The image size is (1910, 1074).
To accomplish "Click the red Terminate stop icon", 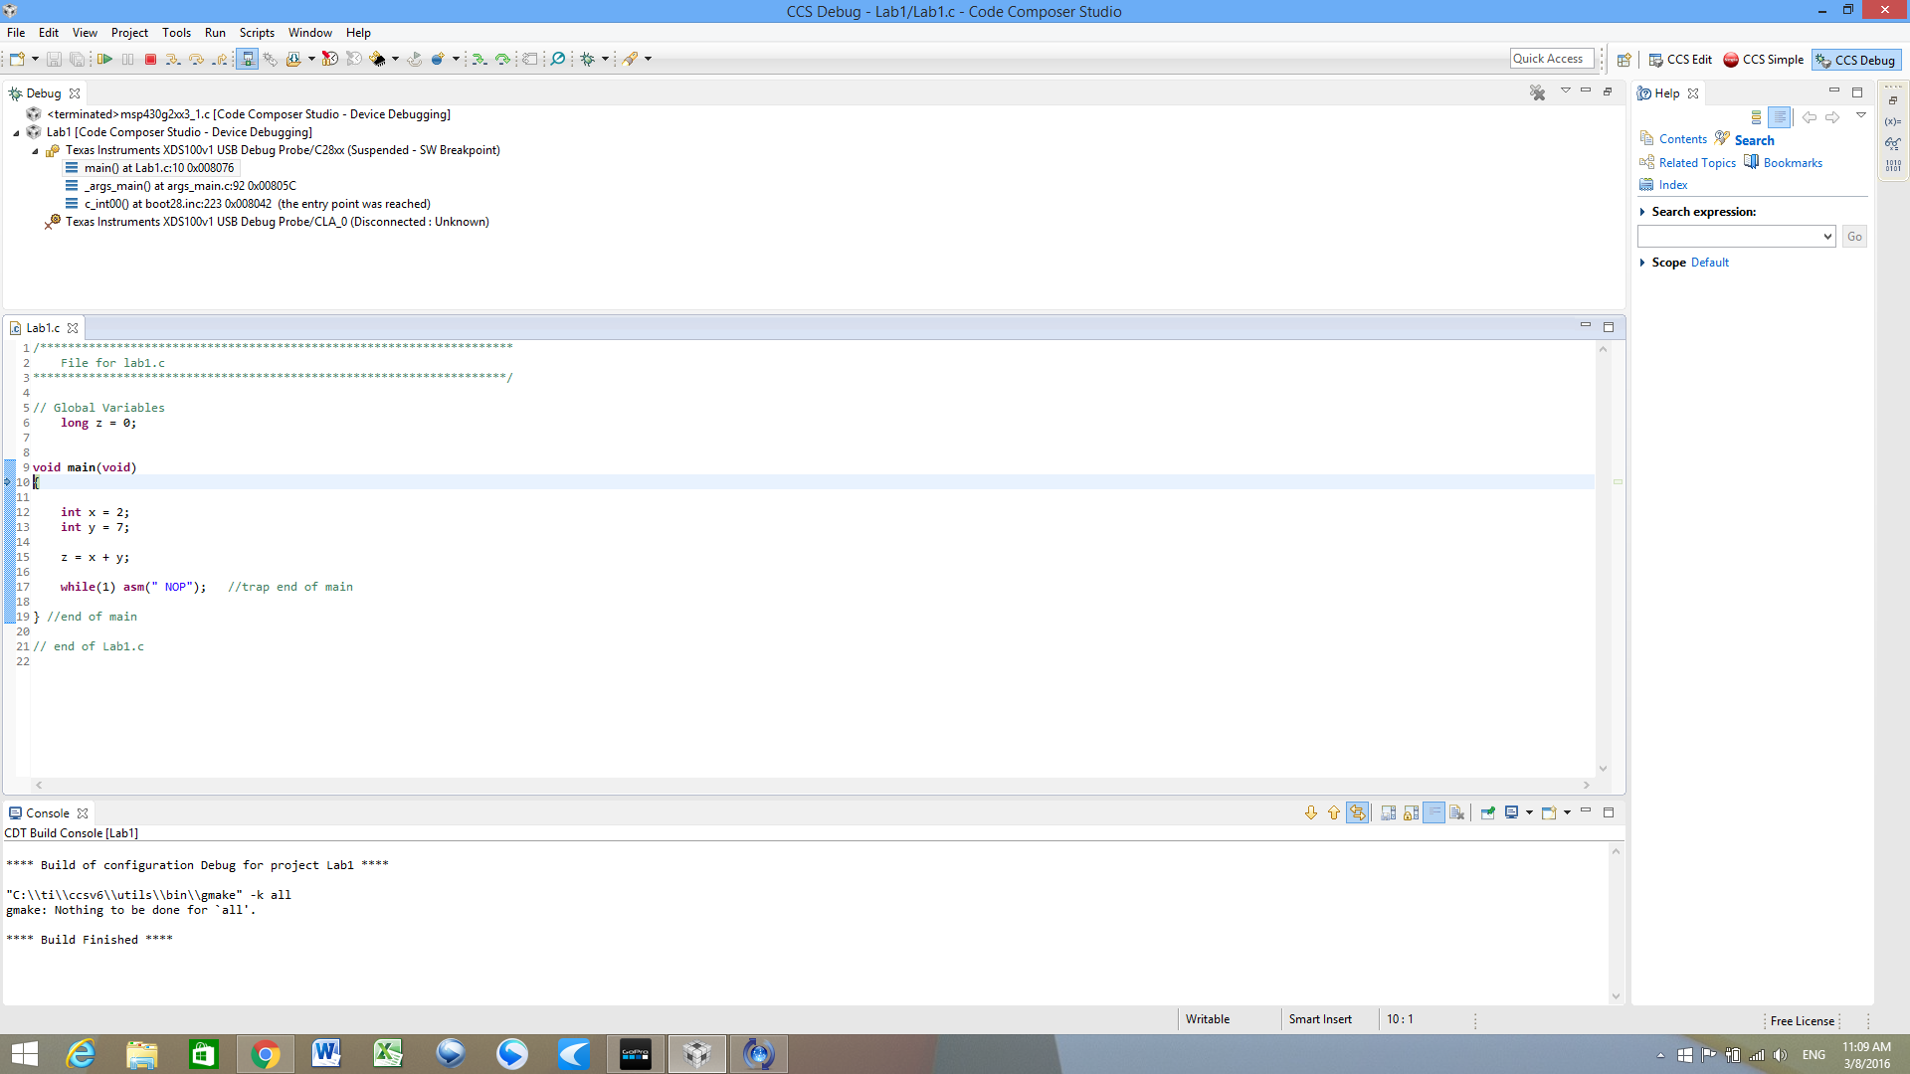I will tap(151, 60).
